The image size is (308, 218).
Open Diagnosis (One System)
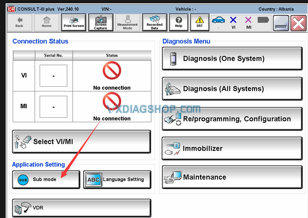232,58
